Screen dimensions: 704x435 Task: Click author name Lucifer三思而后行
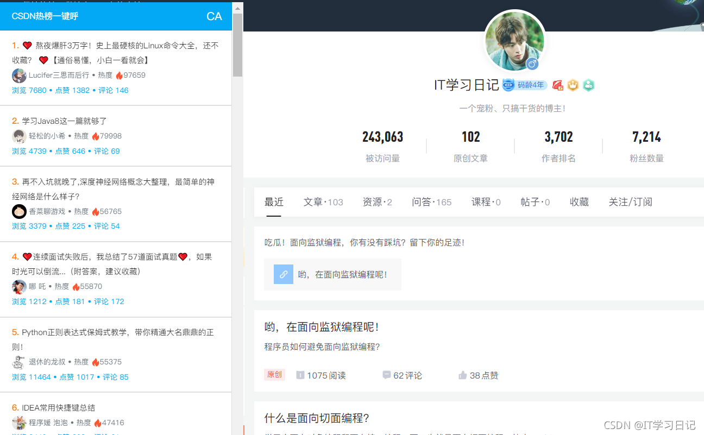tap(59, 75)
